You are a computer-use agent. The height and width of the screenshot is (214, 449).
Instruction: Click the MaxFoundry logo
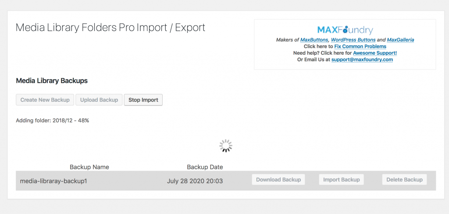pos(345,30)
